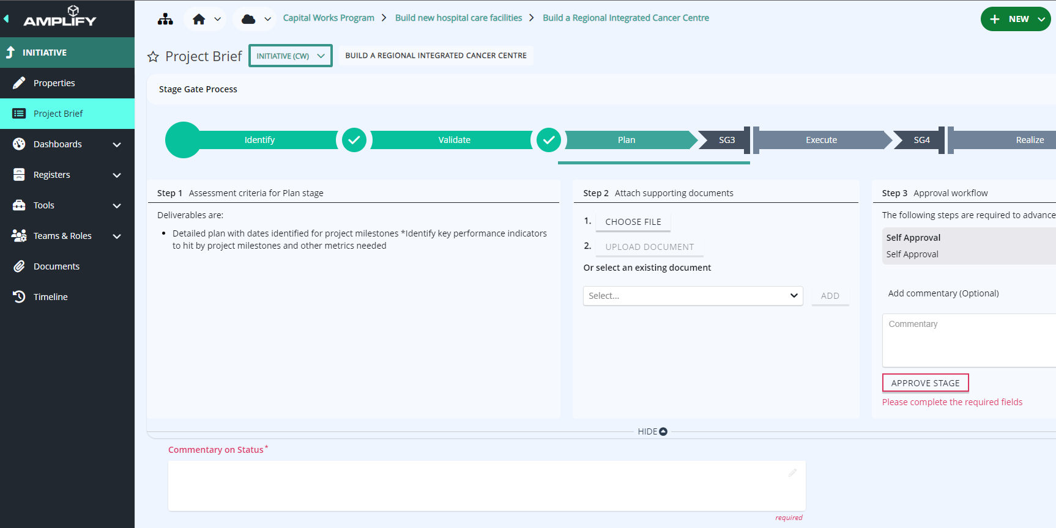
Task: Click HIDE to collapse stage panel
Action: coord(652,431)
